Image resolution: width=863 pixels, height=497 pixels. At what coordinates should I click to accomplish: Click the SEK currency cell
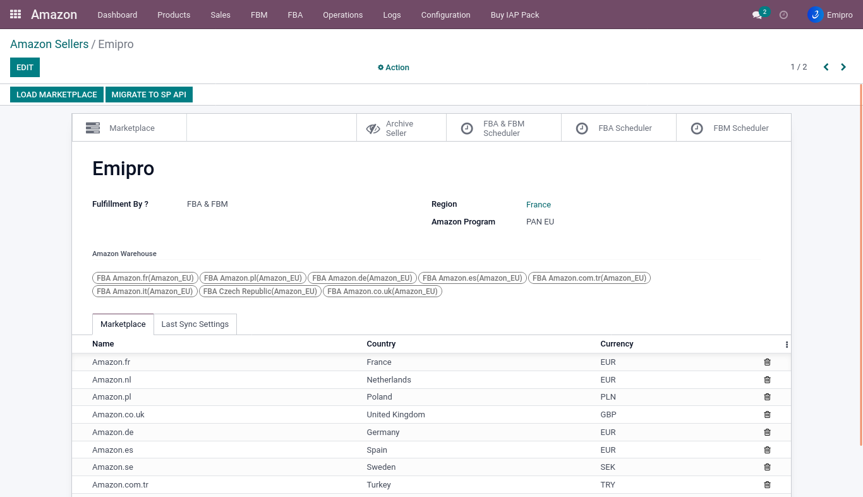coord(608,467)
